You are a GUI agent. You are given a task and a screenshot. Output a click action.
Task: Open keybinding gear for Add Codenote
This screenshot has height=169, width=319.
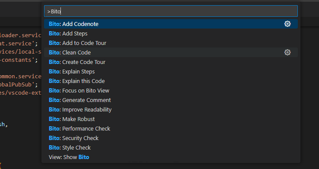[x=287, y=24]
